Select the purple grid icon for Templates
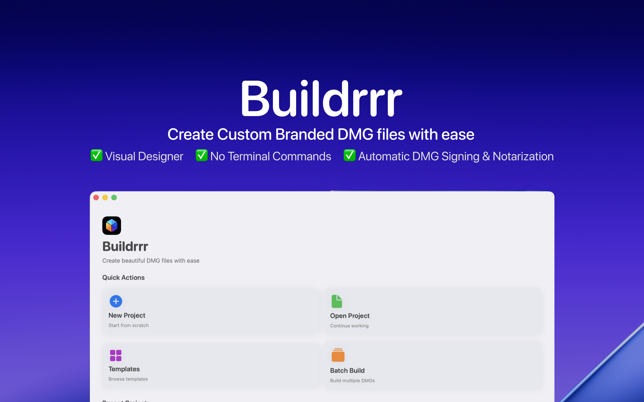Viewport: 644px width, 402px height. 115,356
